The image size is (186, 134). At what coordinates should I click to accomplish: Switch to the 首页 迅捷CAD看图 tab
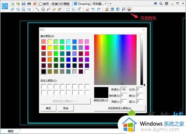coord(54,4)
